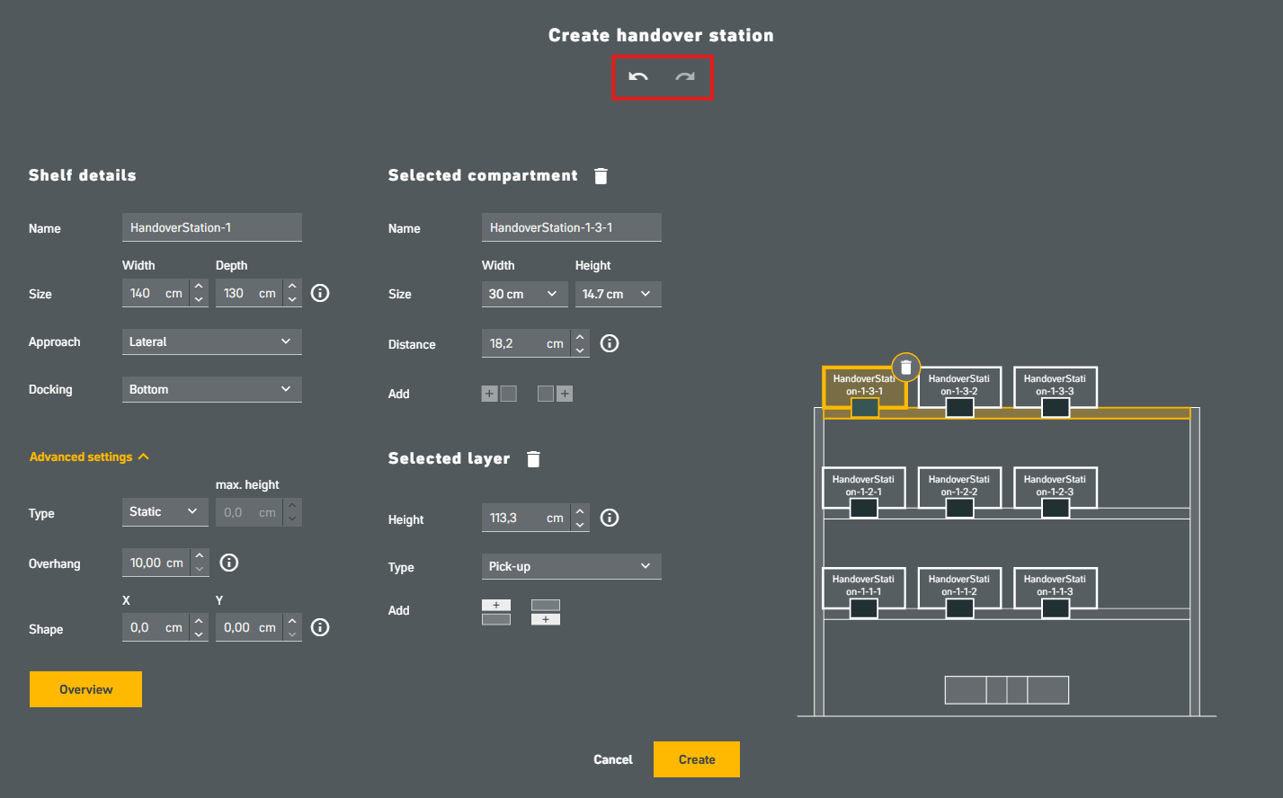
Task: Show info for shelf Size
Action: (320, 293)
